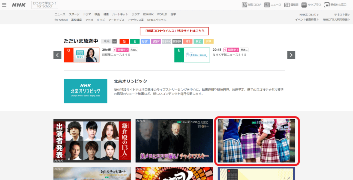Click the 新型コロナウイルス特設サイト link
The height and width of the screenshot is (180, 353).
tap(174, 31)
